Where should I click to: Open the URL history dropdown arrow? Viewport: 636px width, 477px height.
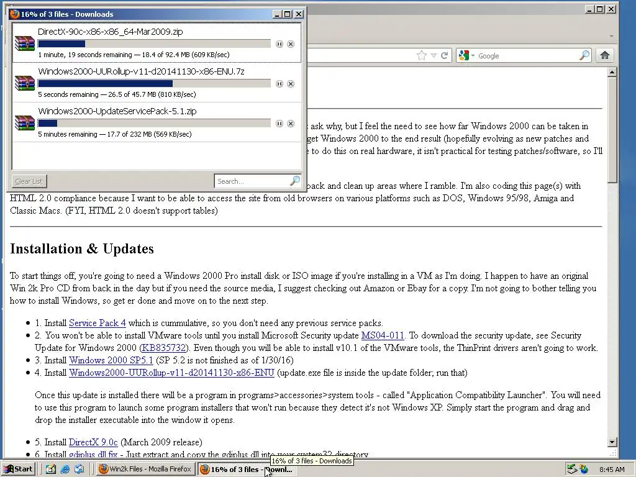tap(434, 55)
